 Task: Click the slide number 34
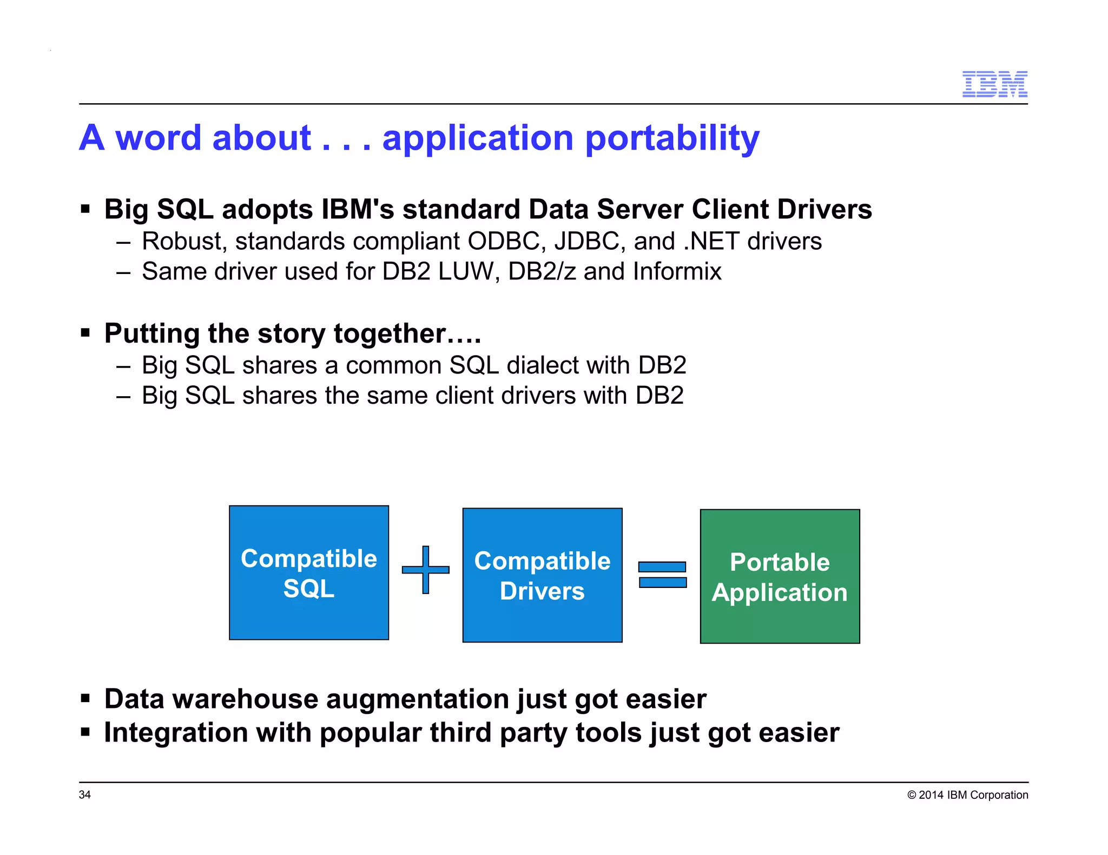[85, 794]
